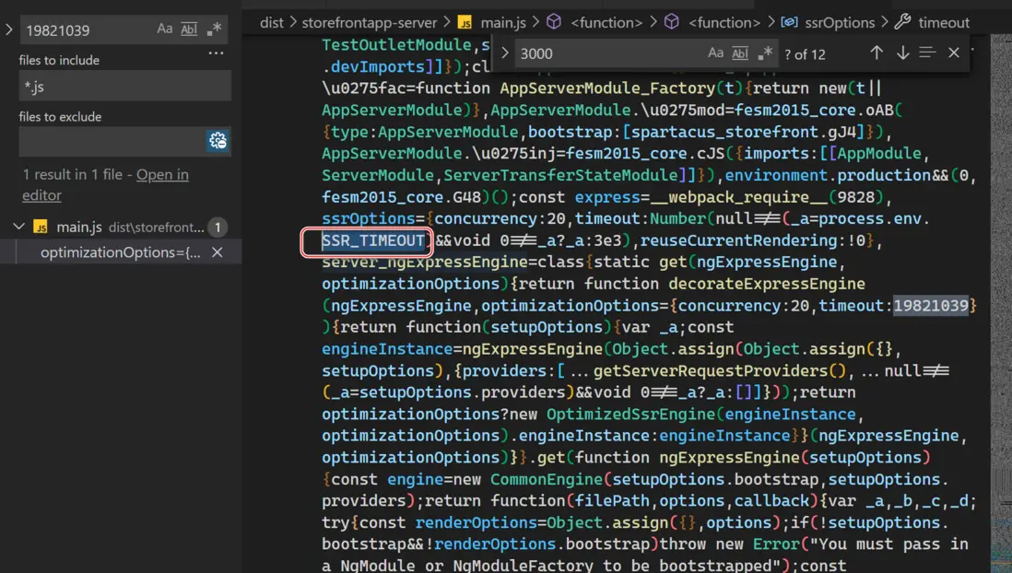Select main.js file in search results

tap(78, 228)
